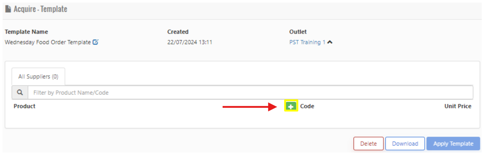Click the edit template name pencil icon
This screenshot has height=155, width=482.
(x=96, y=42)
